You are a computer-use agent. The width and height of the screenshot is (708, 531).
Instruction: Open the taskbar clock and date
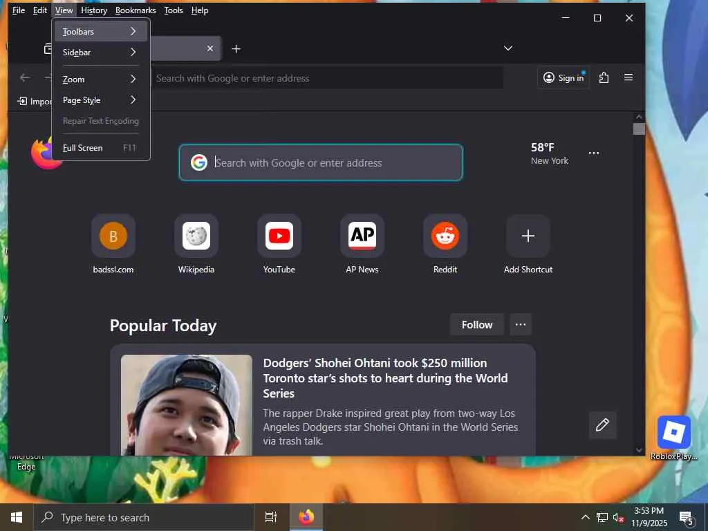coord(649,517)
